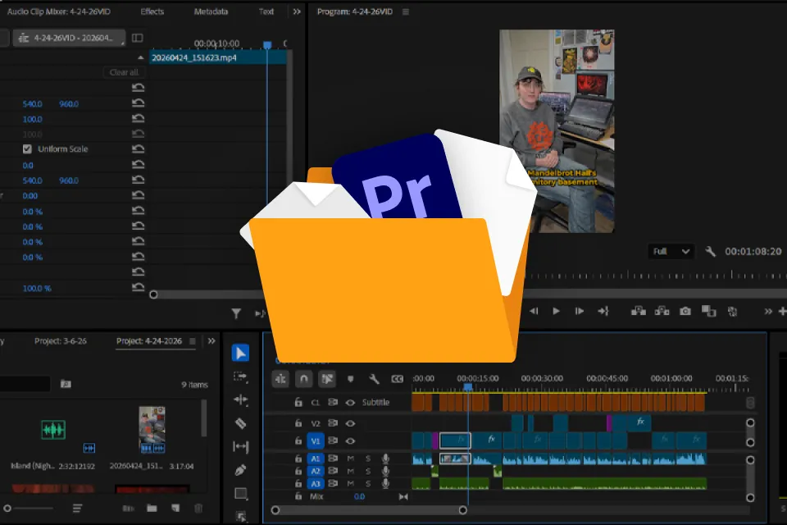Open sort icons menu in Project panel

[x=77, y=509]
